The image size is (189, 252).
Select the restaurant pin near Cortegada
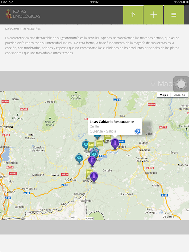(x=94, y=177)
